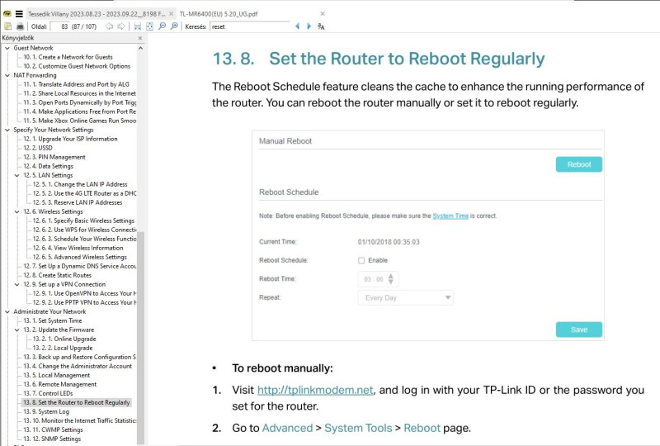This screenshot has height=446, width=660.
Task: Open 13.7 Control LEDs bookmark
Action: click(x=48, y=393)
